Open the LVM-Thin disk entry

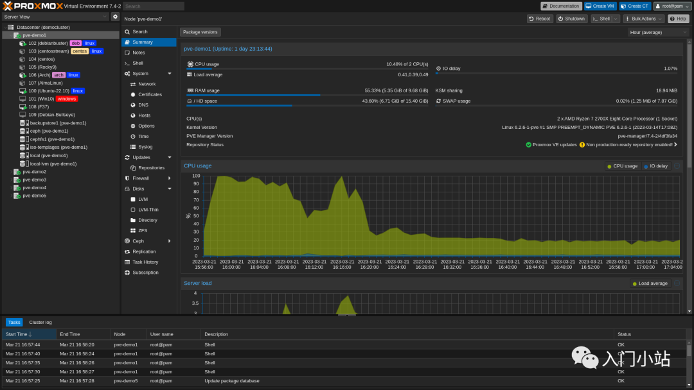coord(148,210)
